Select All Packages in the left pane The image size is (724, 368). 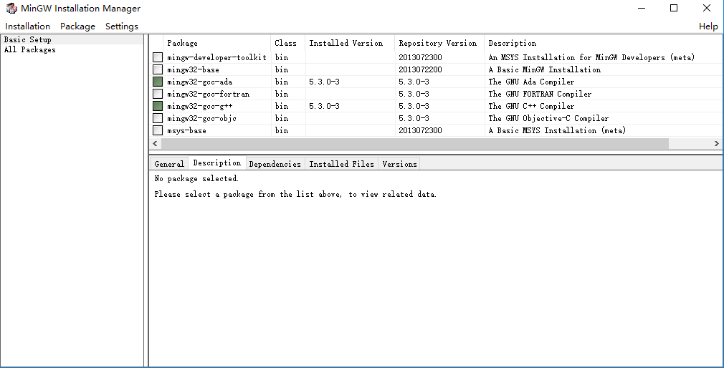point(72,50)
